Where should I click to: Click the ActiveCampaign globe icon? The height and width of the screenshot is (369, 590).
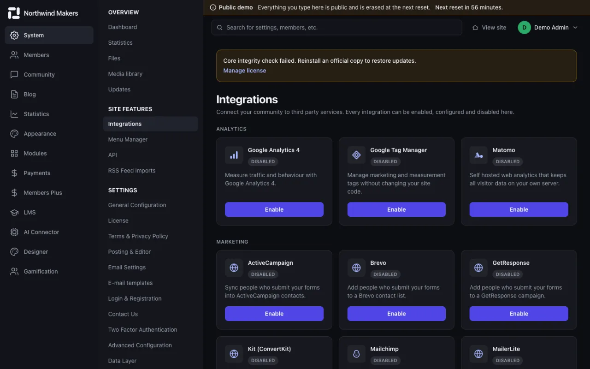tap(234, 268)
